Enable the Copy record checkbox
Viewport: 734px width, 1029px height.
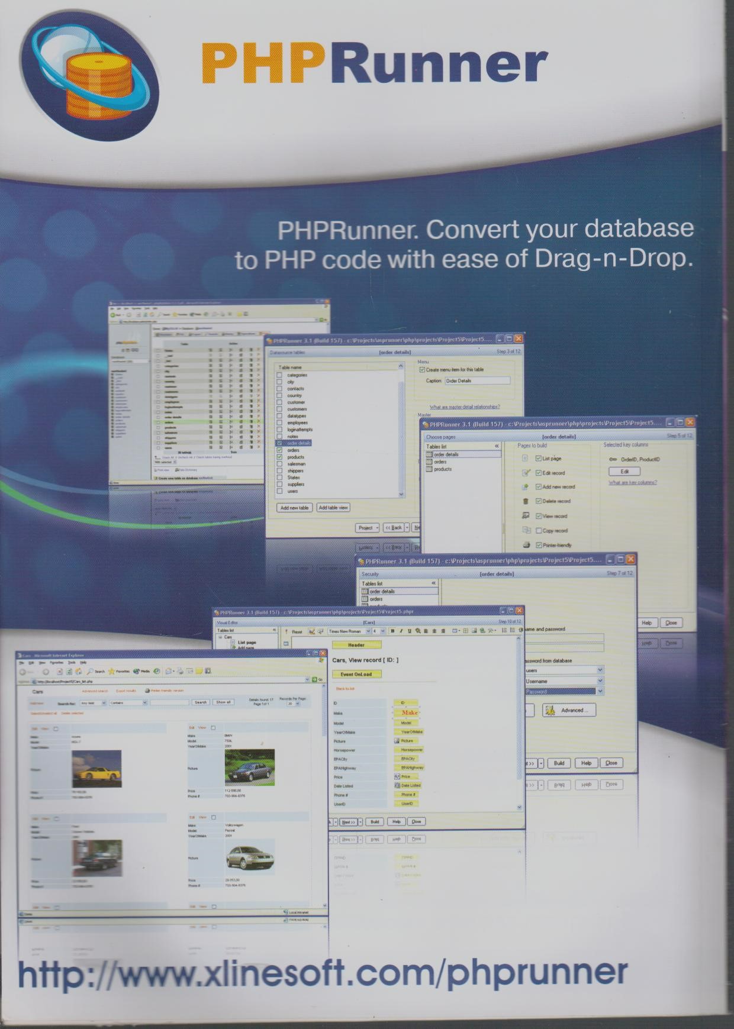[x=538, y=531]
